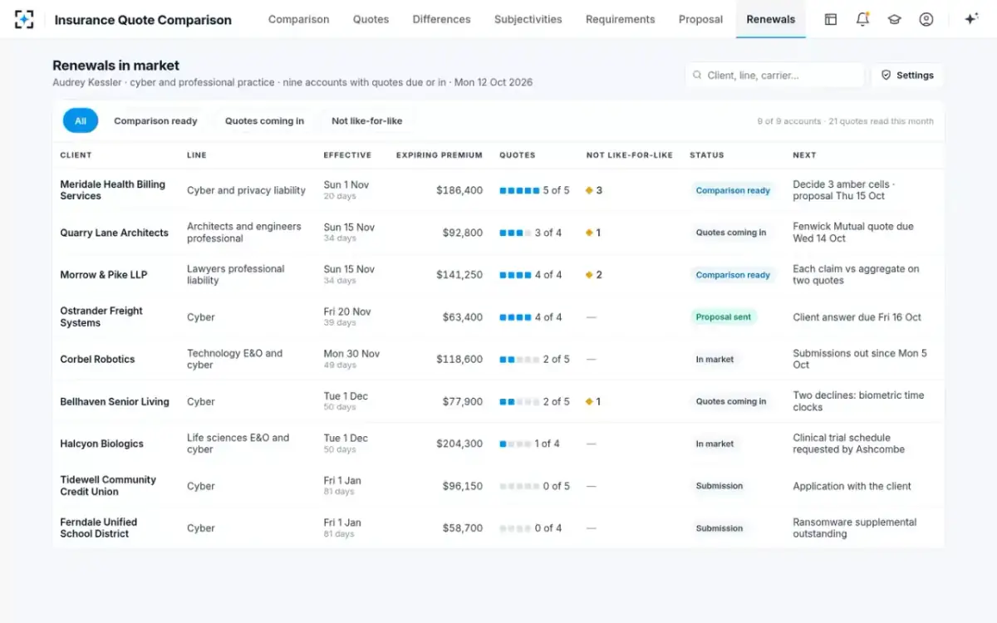Image resolution: width=997 pixels, height=623 pixels.
Task: Click Corbel Robotics quotes progress 2 of 5
Action: (534, 360)
